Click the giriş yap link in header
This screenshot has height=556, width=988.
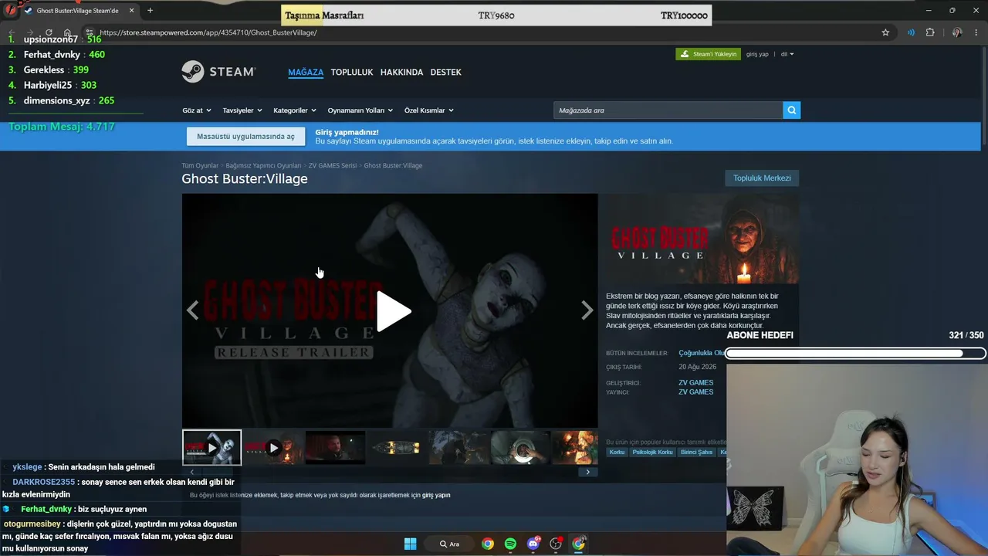coord(757,54)
